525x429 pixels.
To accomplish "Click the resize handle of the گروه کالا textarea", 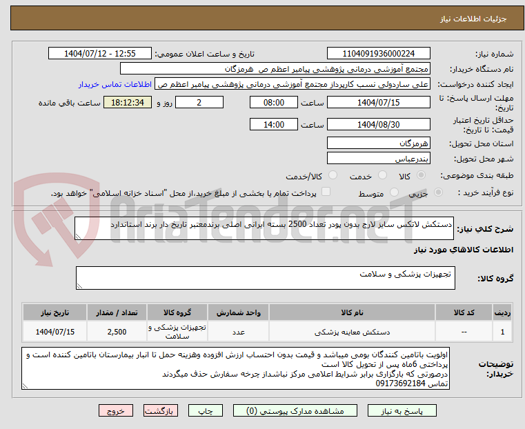I will coord(79,286).
